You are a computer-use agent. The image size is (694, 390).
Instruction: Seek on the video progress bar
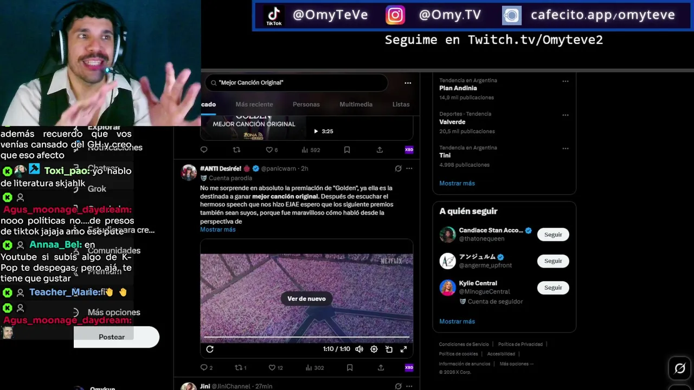(306, 337)
